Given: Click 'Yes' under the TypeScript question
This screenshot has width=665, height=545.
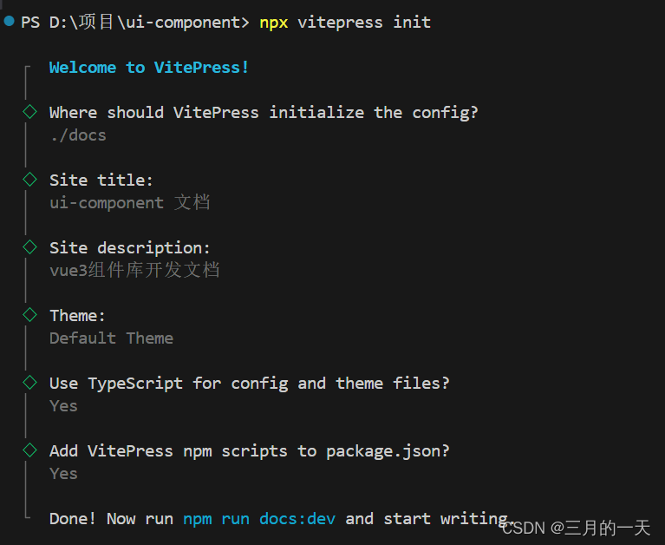Looking at the screenshot, I should click(x=63, y=406).
